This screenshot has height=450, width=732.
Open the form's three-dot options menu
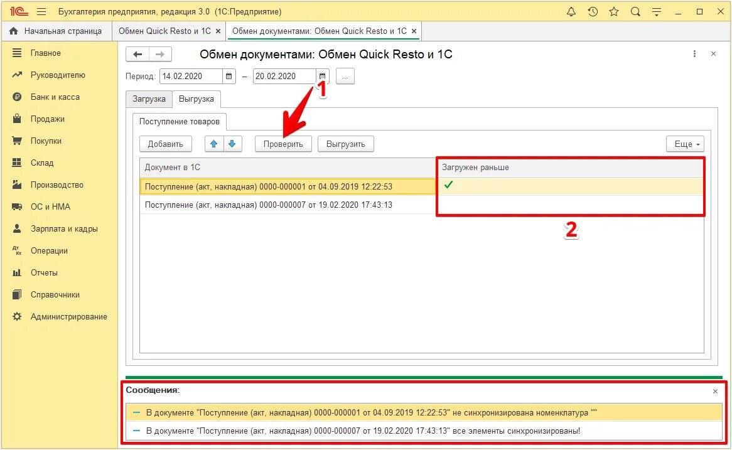pos(695,54)
